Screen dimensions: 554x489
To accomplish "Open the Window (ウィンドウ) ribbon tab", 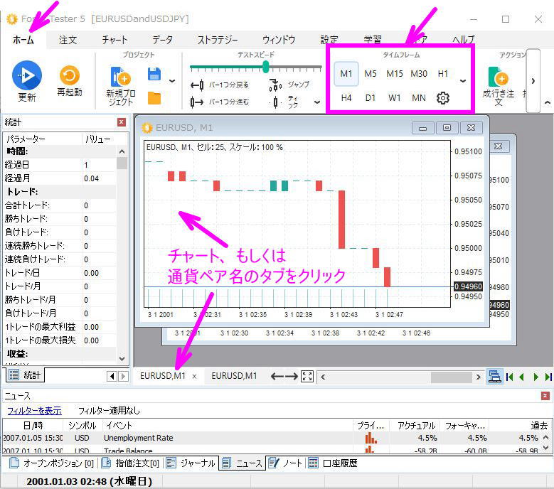I will [279, 40].
